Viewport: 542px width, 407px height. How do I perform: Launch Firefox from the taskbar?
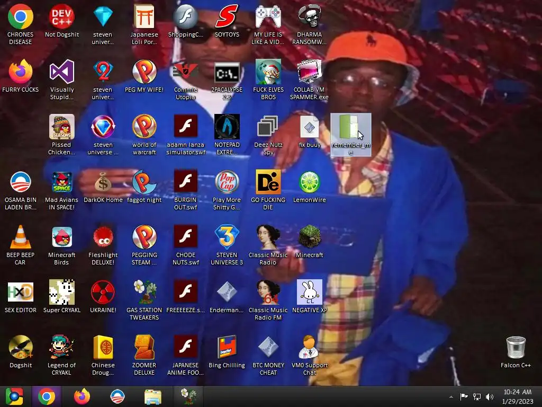[x=82, y=396]
